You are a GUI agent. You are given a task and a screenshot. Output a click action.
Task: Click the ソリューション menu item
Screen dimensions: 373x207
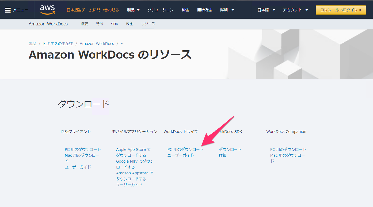(x=161, y=9)
